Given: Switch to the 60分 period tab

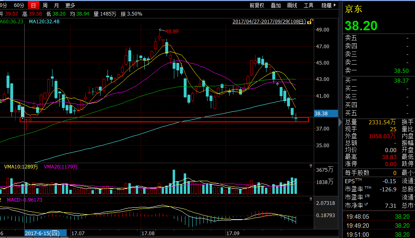Looking at the screenshot, I should click(x=19, y=5).
